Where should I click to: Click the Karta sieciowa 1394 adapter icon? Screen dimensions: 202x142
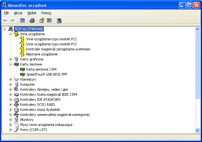(22, 69)
